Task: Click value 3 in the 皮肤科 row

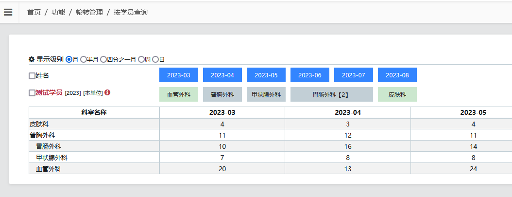Action: coord(348,124)
